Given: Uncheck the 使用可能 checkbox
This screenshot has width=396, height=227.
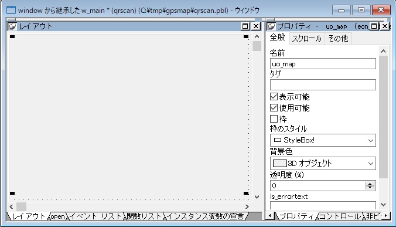Looking at the screenshot, I should click(274, 108).
